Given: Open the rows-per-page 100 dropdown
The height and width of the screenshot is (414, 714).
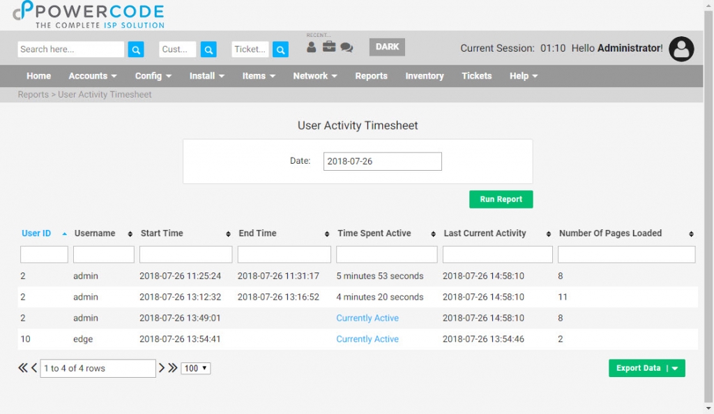Looking at the screenshot, I should click(195, 368).
